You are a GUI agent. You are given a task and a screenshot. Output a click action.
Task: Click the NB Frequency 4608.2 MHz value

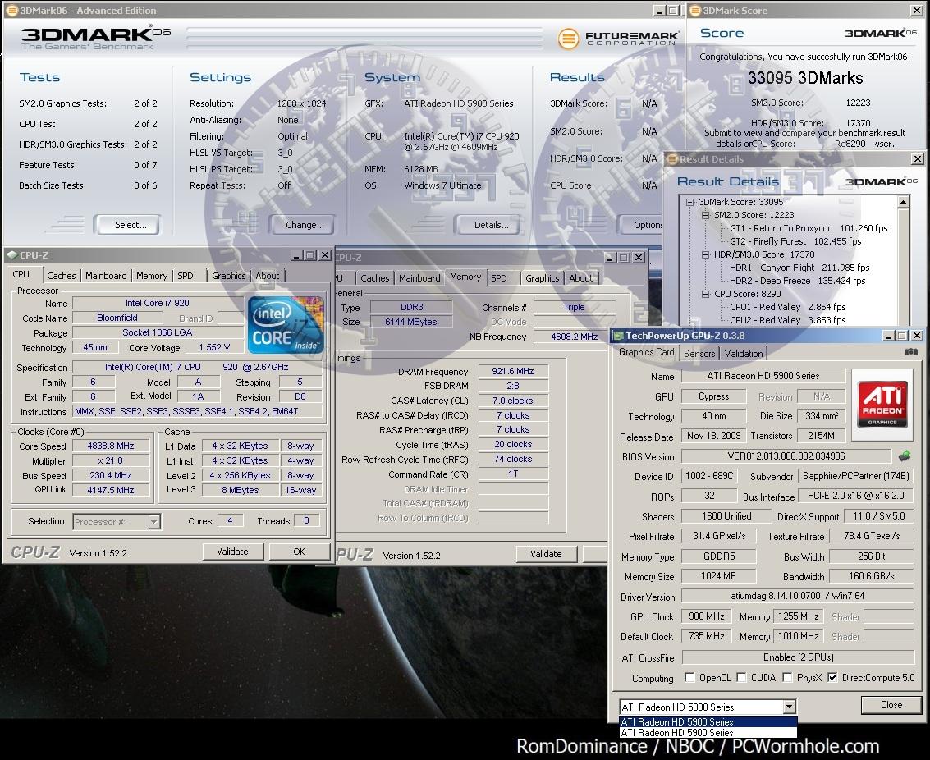click(x=574, y=337)
